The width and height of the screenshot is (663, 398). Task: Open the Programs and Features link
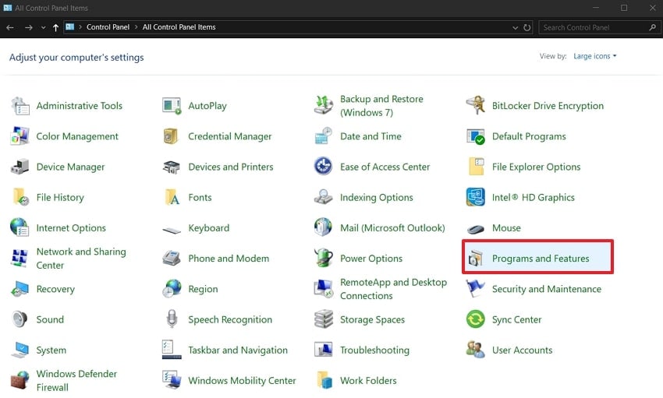tap(541, 259)
